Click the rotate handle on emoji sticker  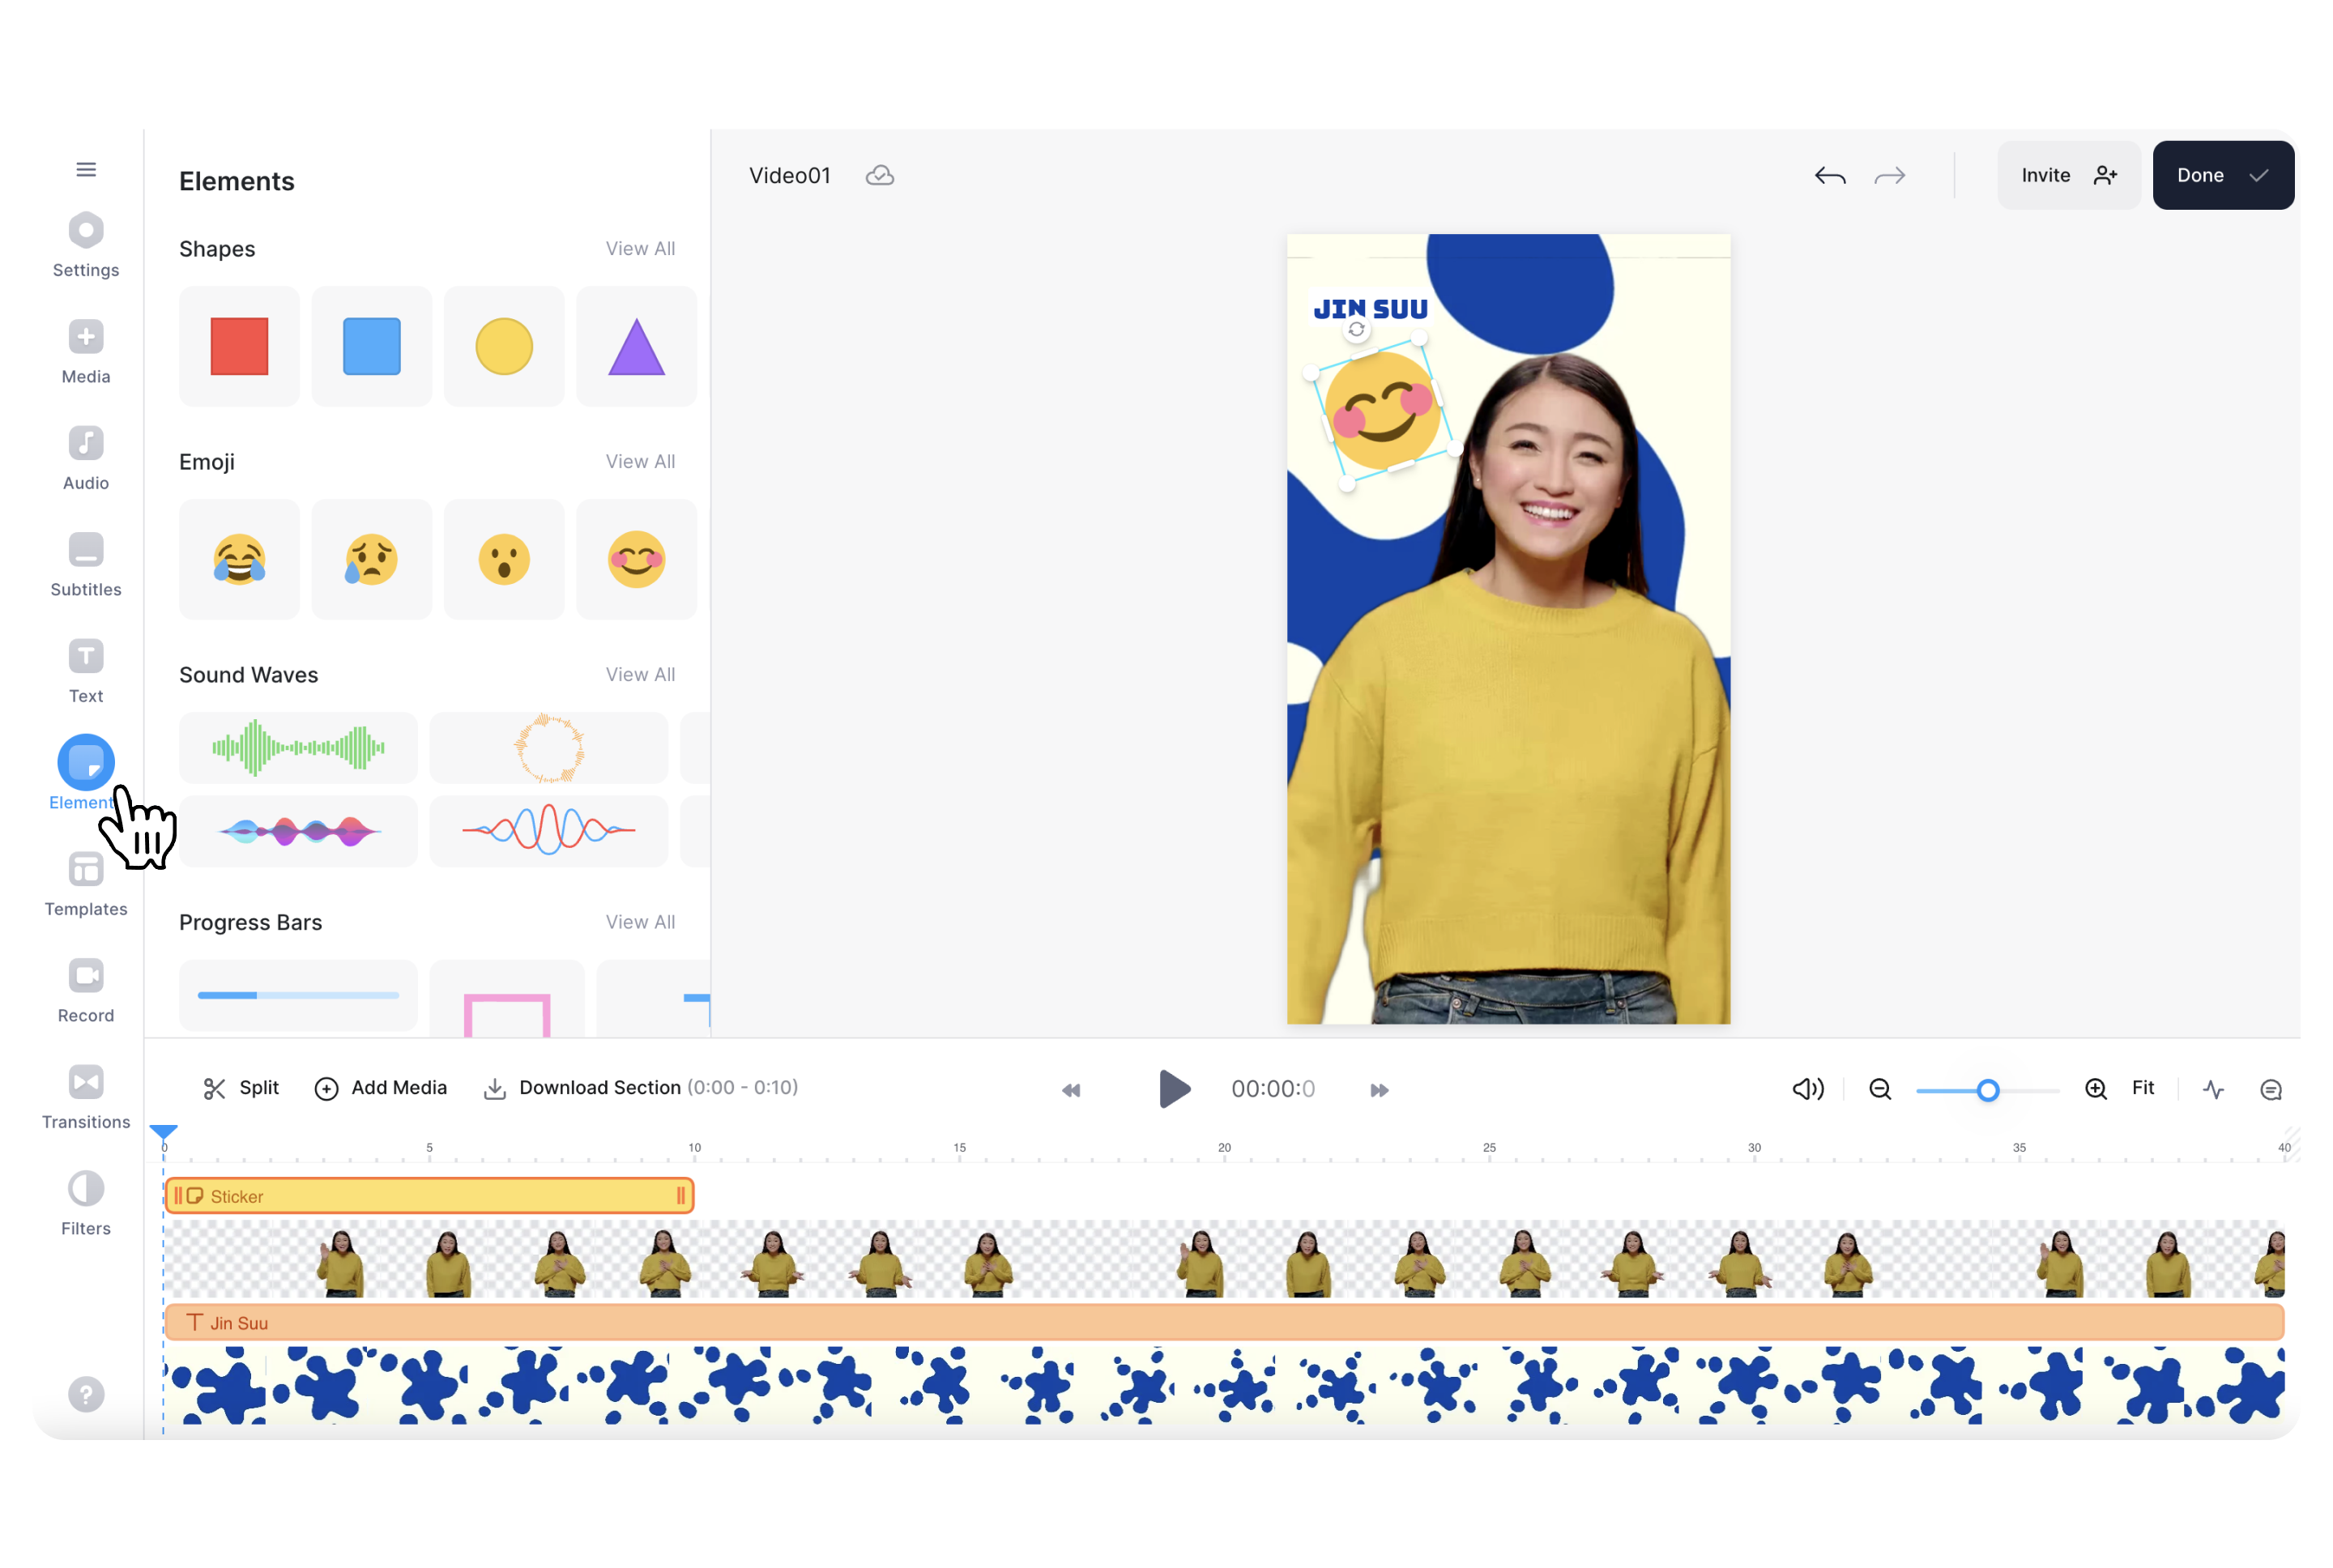[1356, 330]
